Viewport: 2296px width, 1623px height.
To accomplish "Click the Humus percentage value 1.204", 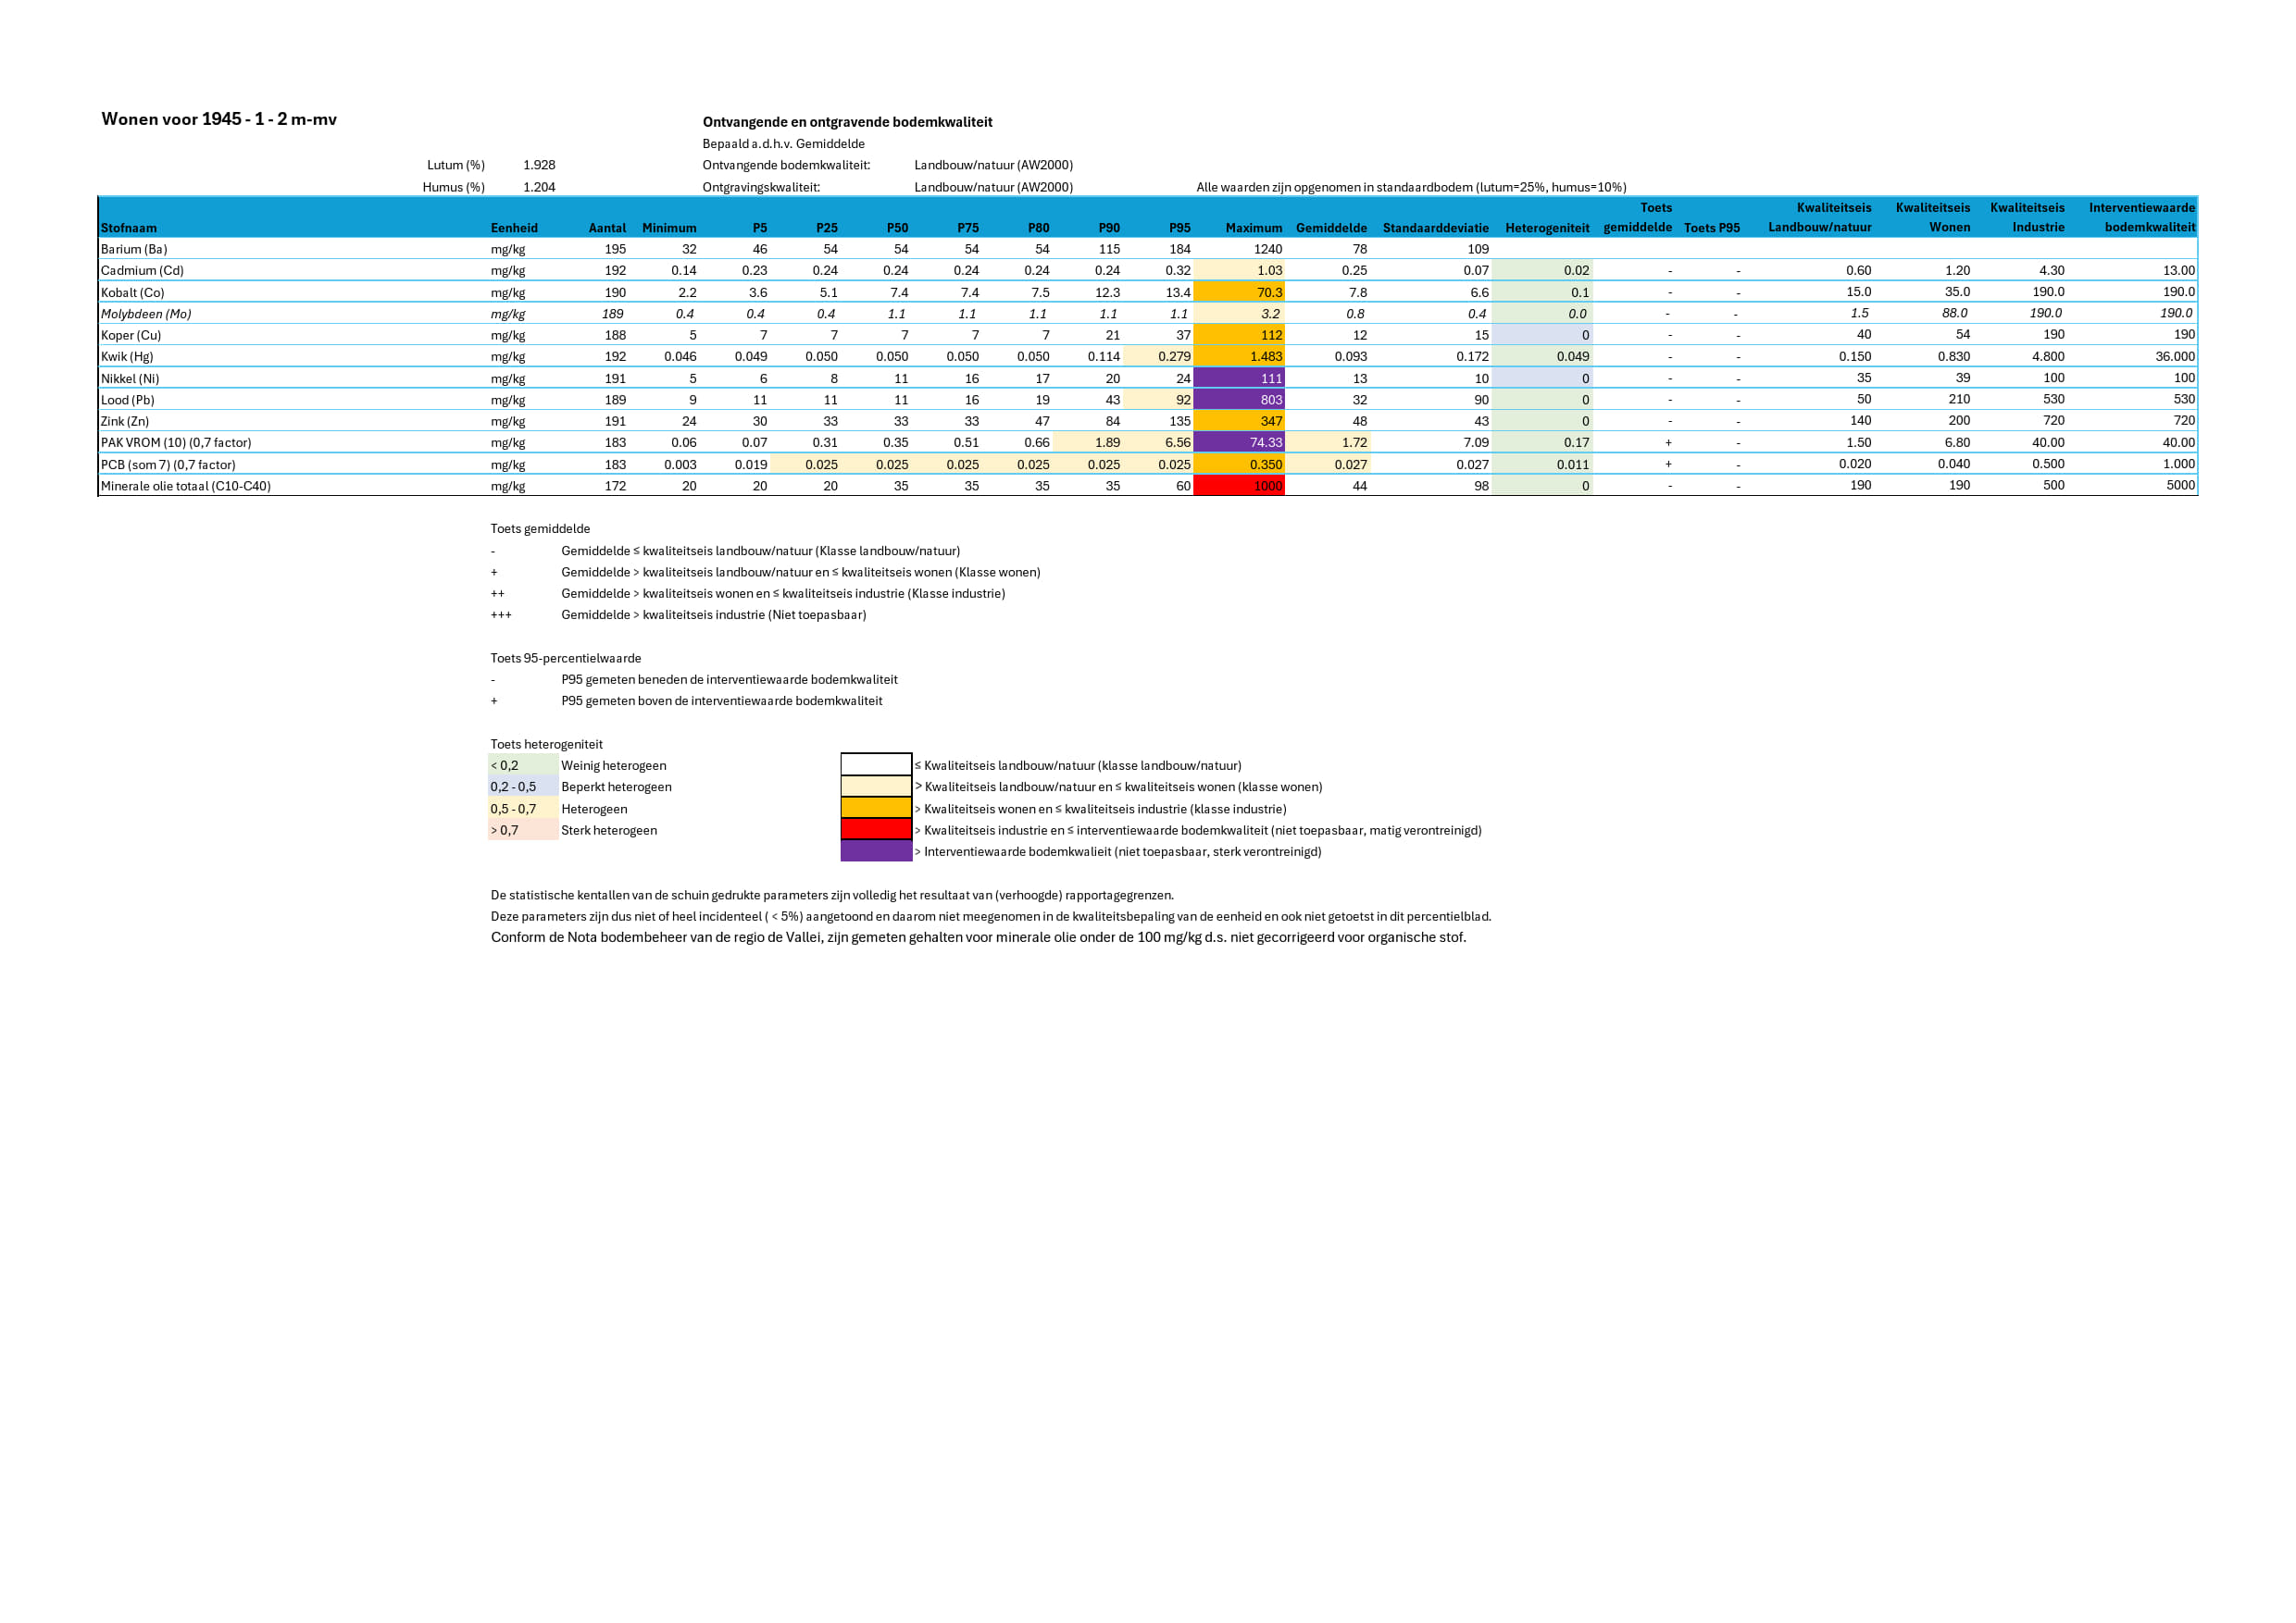I will point(539,187).
